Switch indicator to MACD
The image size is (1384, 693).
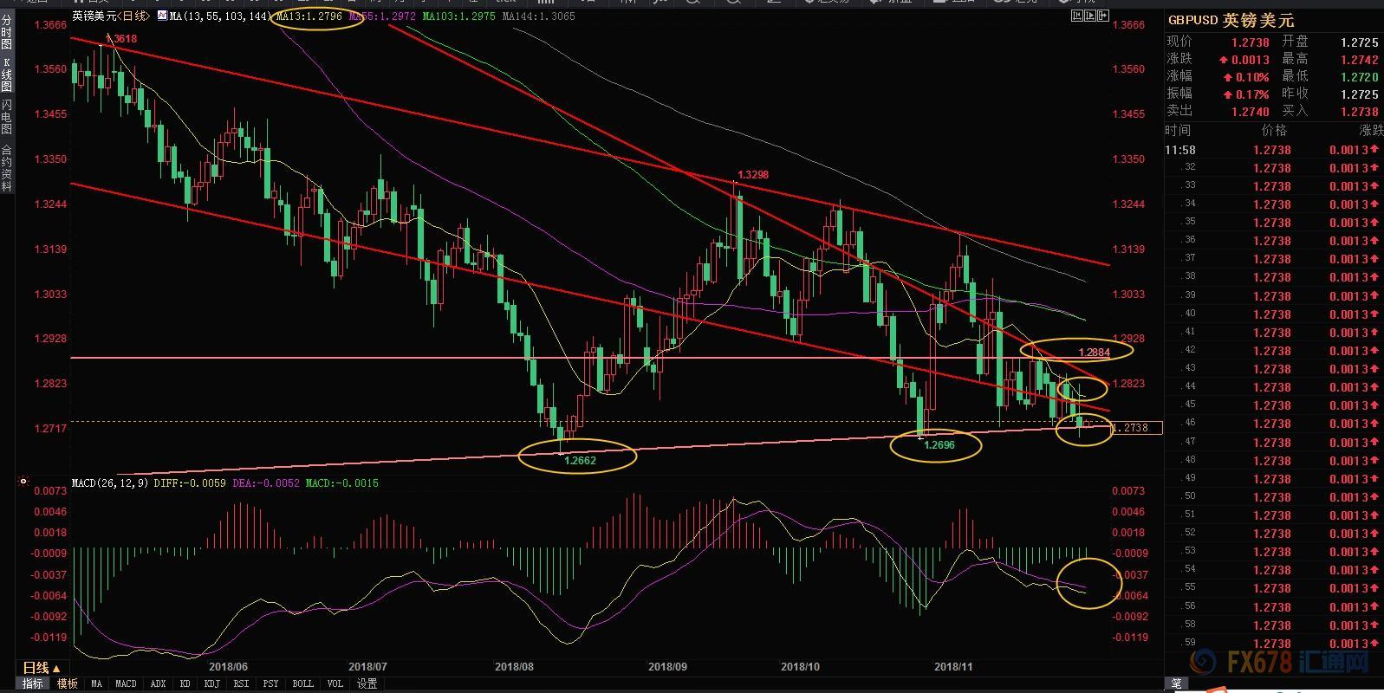(126, 683)
